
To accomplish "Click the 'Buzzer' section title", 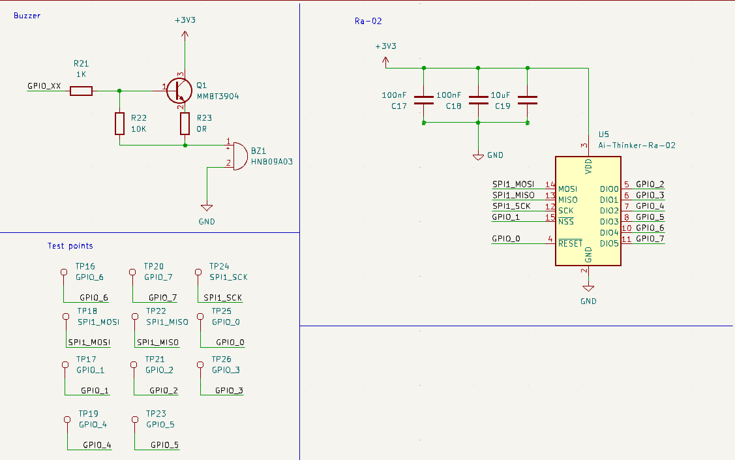I will coord(27,16).
